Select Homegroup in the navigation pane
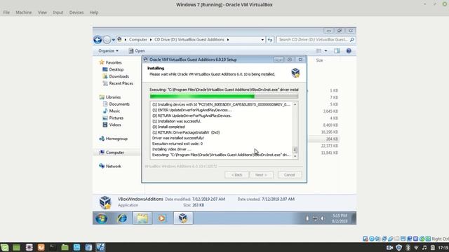The width and height of the screenshot is (449, 252). [113, 139]
